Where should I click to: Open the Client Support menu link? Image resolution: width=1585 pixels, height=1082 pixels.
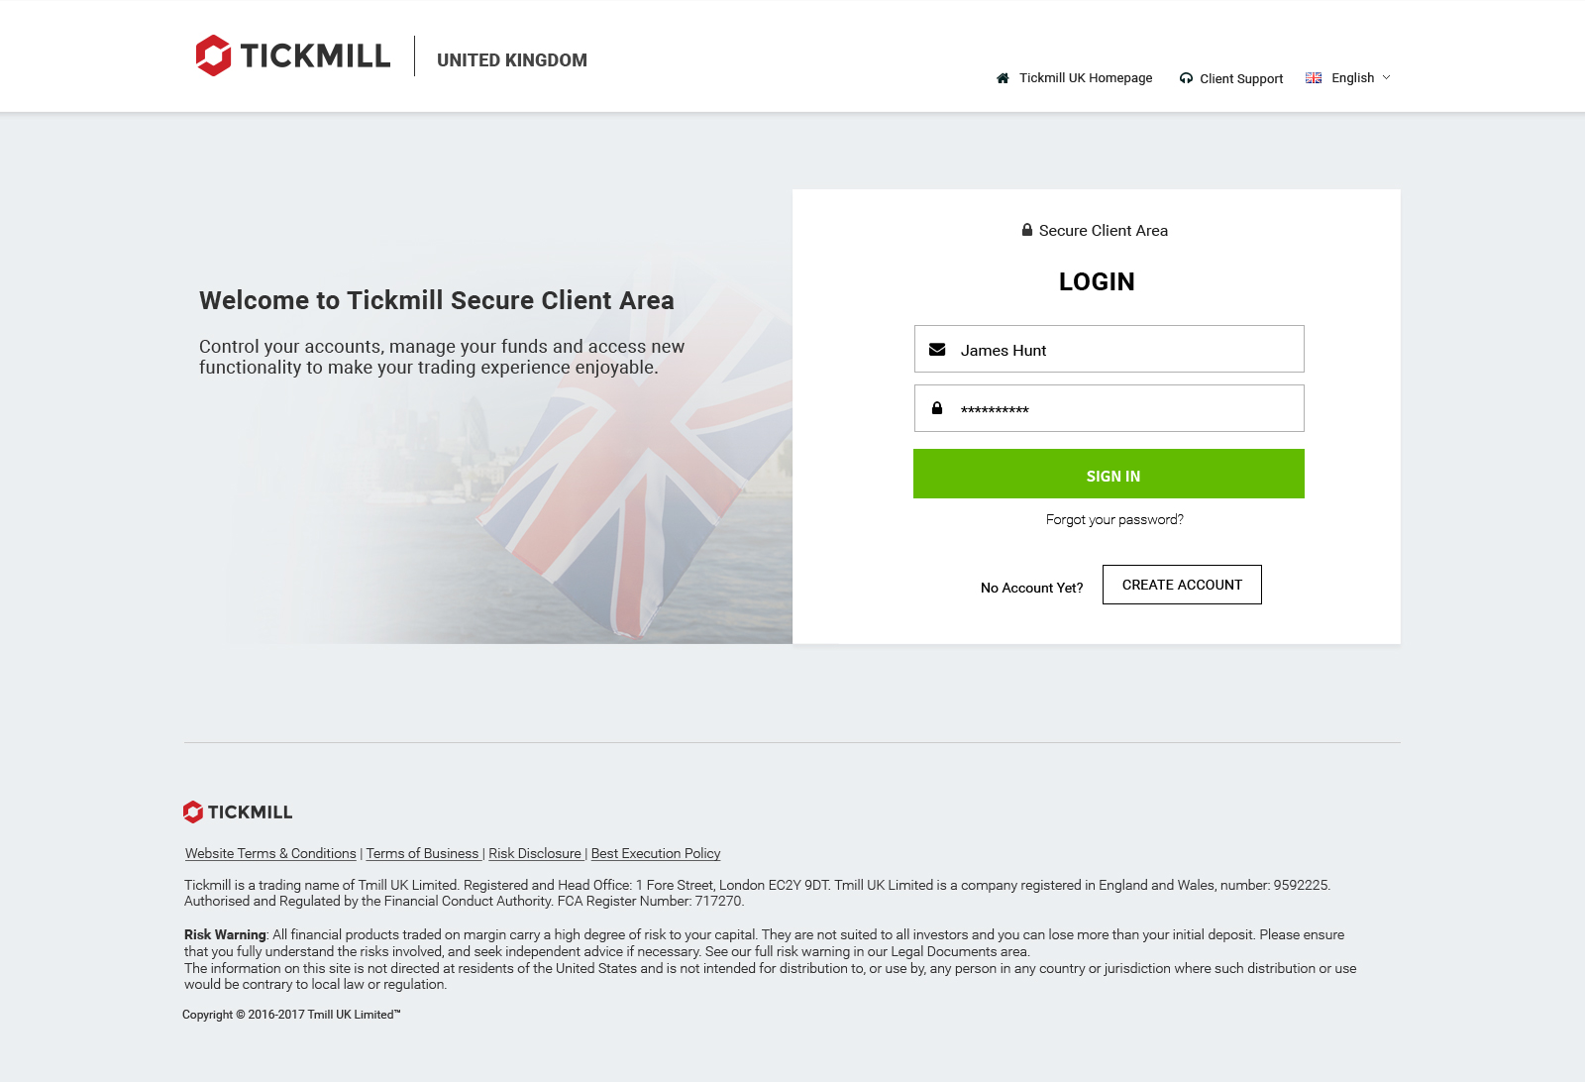coord(1241,79)
